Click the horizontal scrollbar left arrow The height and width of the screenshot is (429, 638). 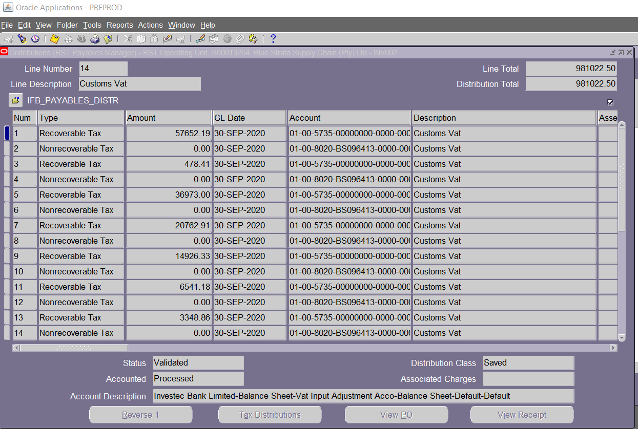[x=16, y=348]
